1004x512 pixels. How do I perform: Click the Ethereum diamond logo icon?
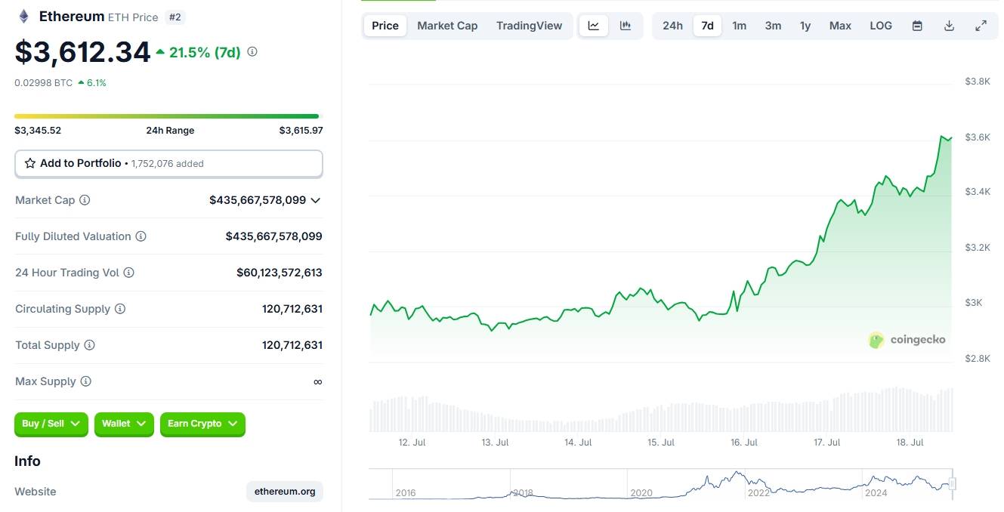coord(23,16)
